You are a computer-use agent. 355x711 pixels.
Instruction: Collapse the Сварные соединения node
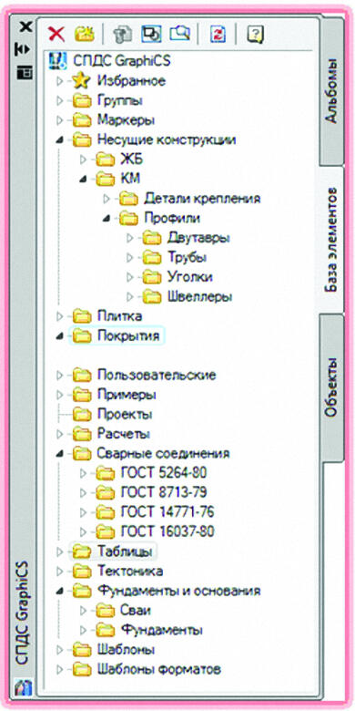(x=59, y=454)
